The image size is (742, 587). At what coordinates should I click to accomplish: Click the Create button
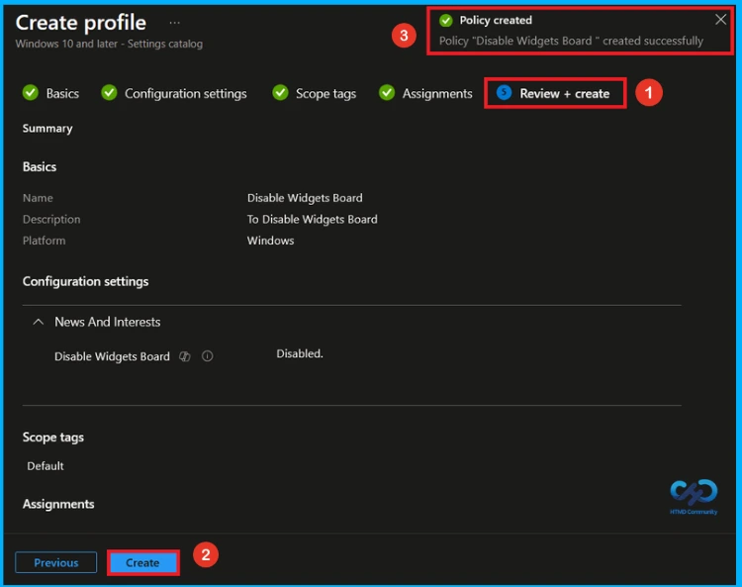pyautogui.click(x=142, y=562)
